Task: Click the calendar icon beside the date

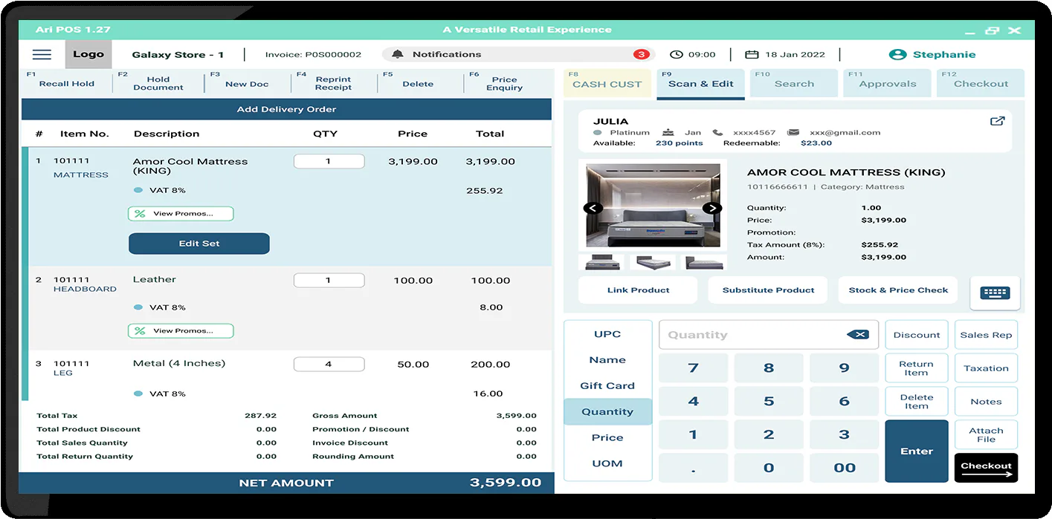Action: (x=752, y=54)
